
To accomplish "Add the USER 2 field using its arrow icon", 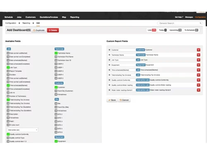I will (56, 64).
